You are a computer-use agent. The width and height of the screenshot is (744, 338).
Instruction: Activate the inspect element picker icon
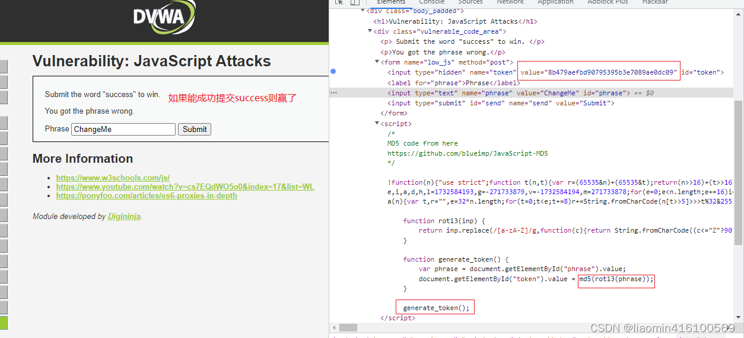(339, 2)
